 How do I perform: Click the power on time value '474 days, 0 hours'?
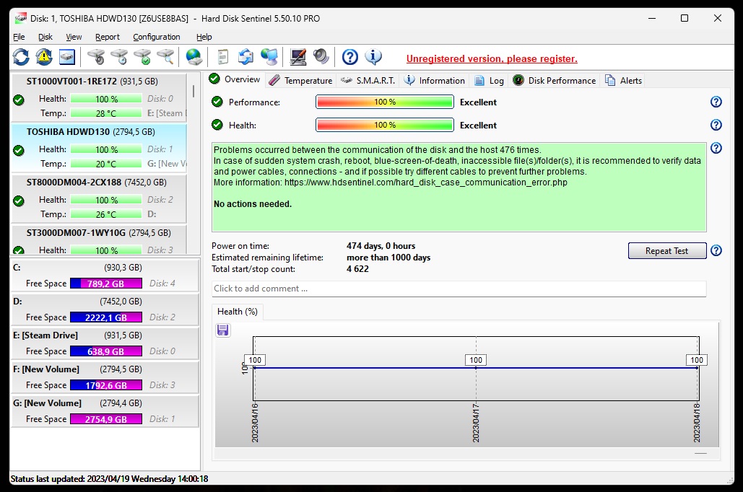(381, 246)
